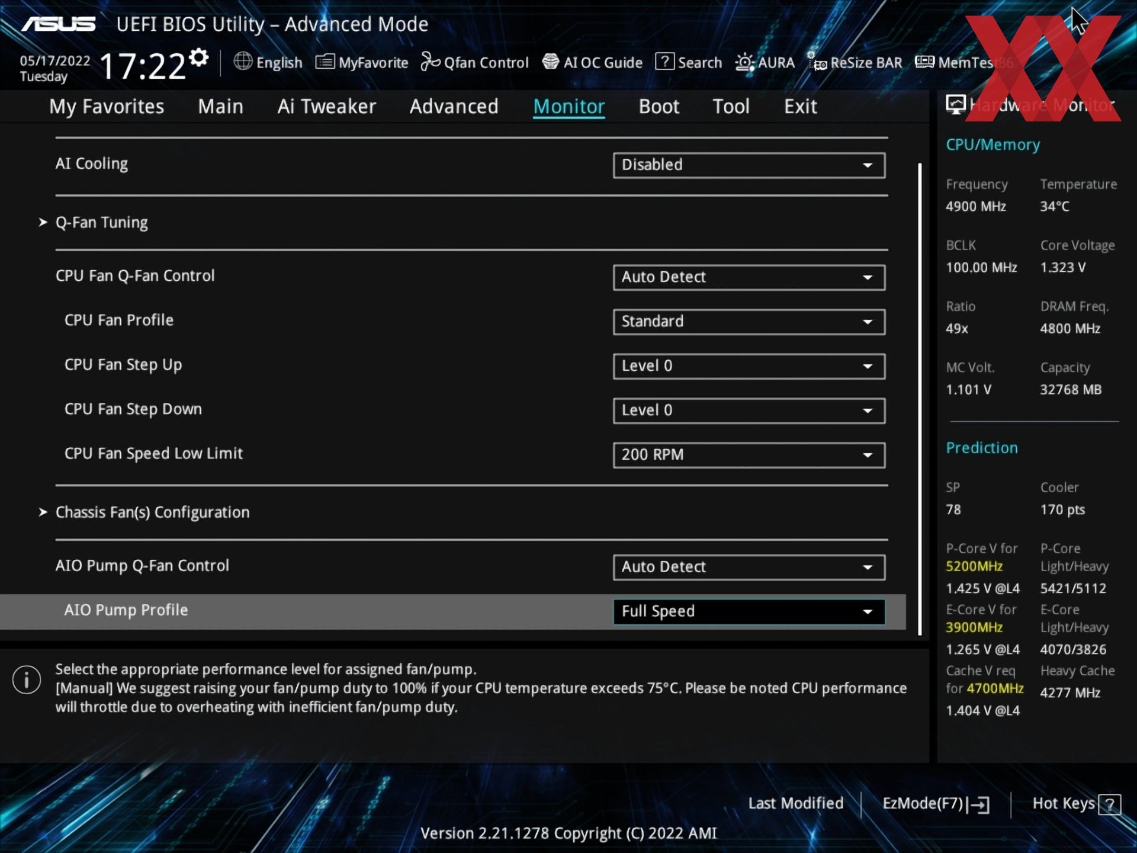Click the Qfan Control fan icon

click(x=431, y=62)
